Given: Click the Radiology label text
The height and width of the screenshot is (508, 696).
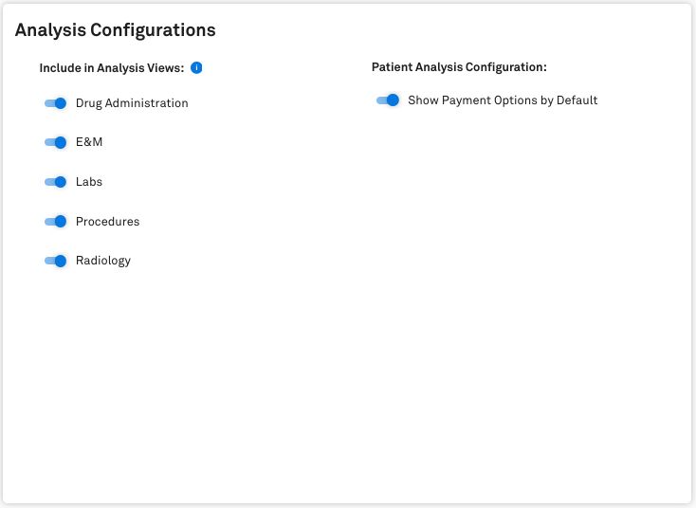Looking at the screenshot, I should click(x=103, y=261).
